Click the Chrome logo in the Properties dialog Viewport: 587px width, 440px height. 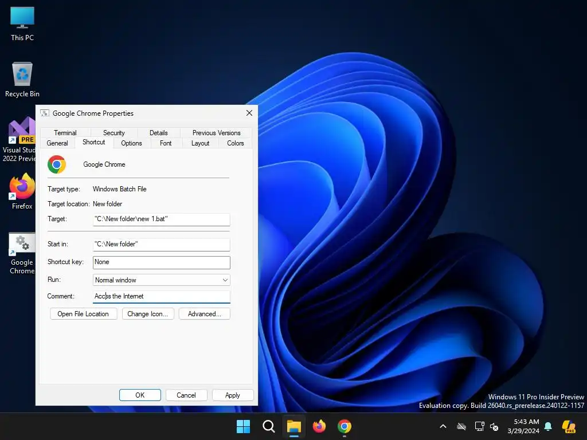[x=57, y=164]
